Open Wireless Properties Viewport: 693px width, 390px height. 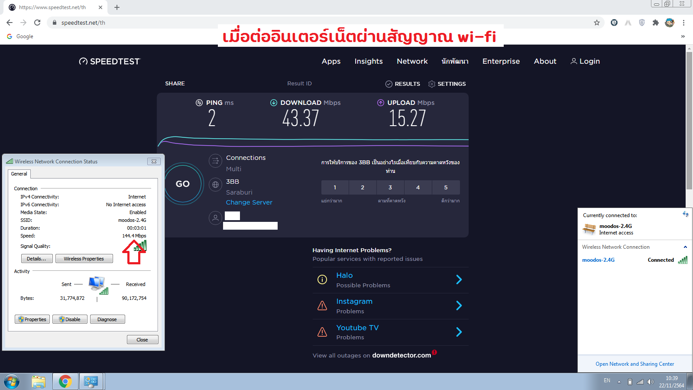point(84,259)
